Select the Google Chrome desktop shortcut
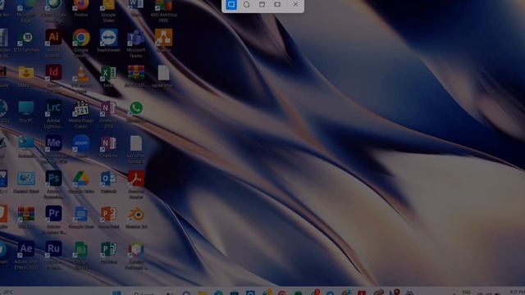 (x=81, y=43)
